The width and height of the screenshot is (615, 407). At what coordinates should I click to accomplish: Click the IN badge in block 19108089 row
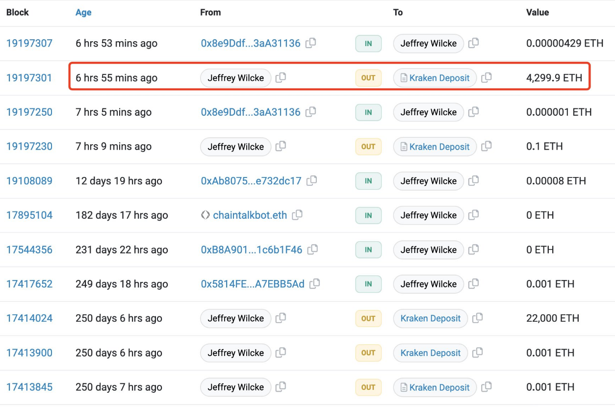click(x=368, y=181)
